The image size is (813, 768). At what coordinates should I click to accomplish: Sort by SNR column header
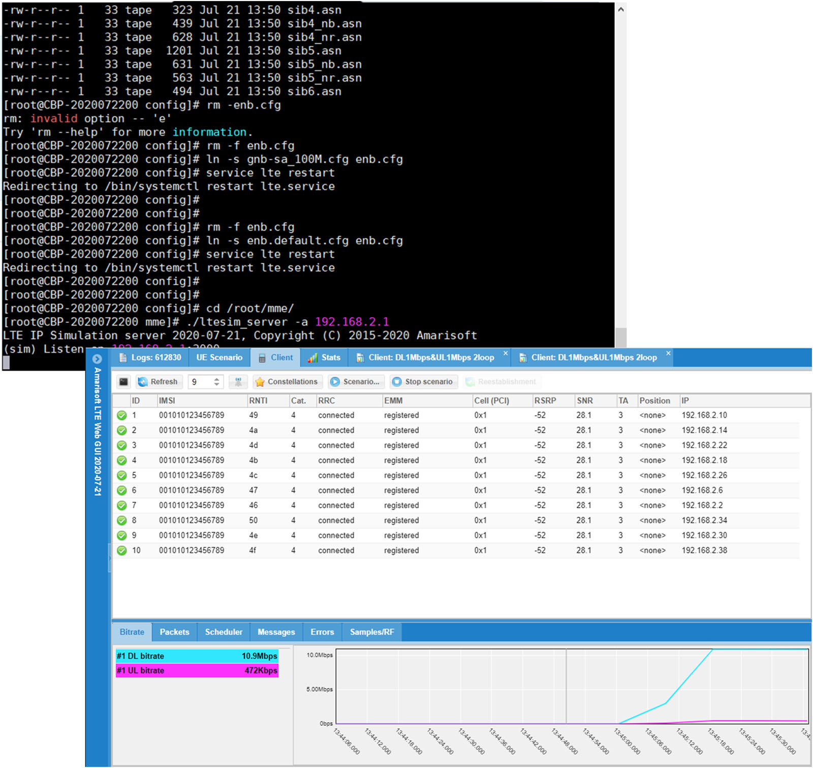pos(595,401)
